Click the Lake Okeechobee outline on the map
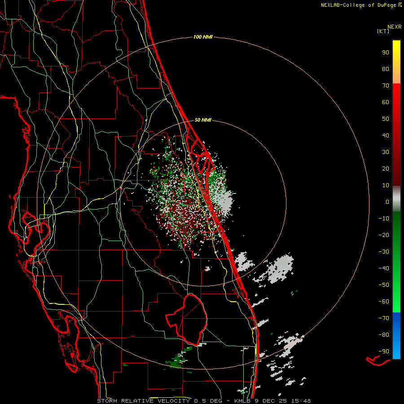 (x=187, y=320)
